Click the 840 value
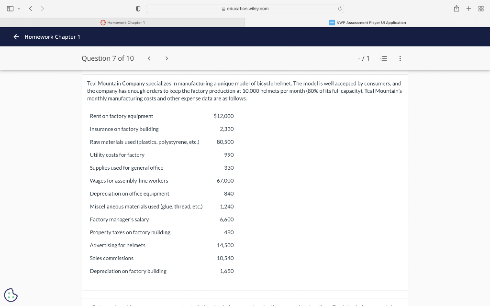The width and height of the screenshot is (490, 306). pyautogui.click(x=229, y=194)
